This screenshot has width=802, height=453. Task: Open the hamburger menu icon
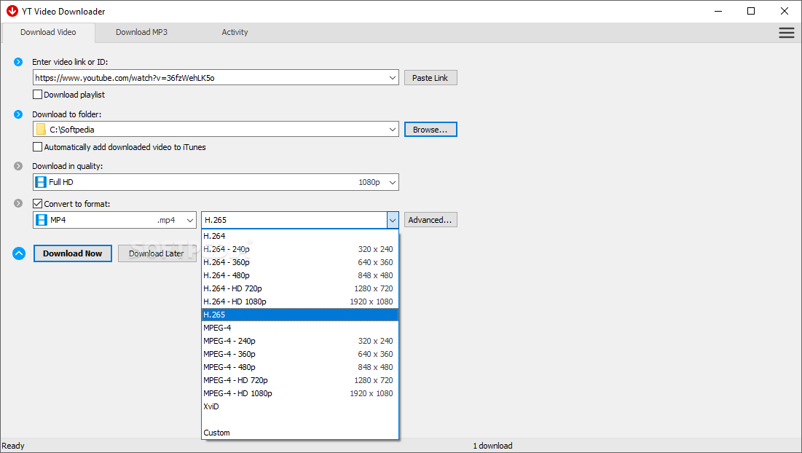point(786,33)
